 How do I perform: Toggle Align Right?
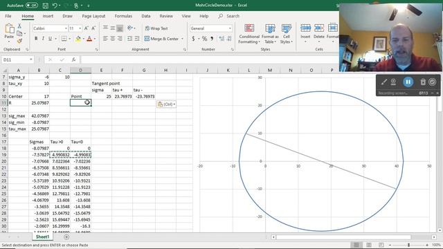coord(120,39)
